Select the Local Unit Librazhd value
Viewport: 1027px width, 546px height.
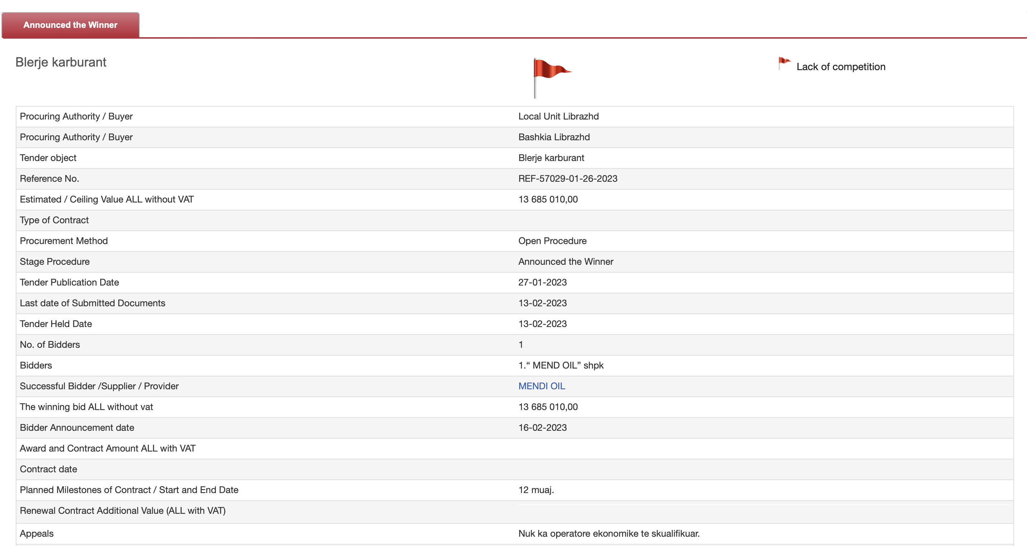(558, 116)
